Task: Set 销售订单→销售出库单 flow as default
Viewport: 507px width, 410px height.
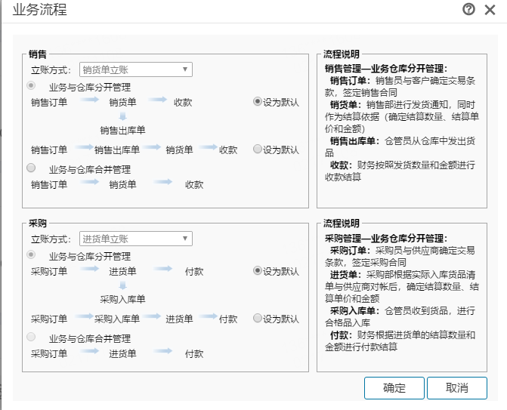Action: [x=258, y=150]
